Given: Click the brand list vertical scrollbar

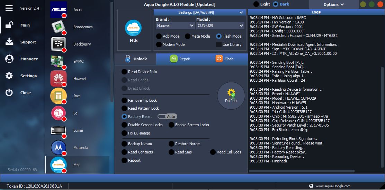Looking at the screenshot, I should pos(112,52).
